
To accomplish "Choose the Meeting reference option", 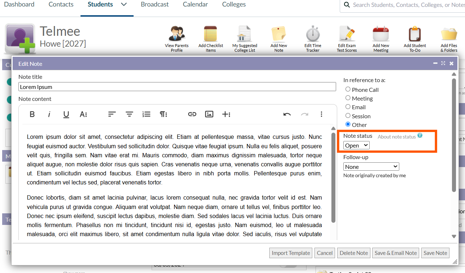I will pos(348,98).
